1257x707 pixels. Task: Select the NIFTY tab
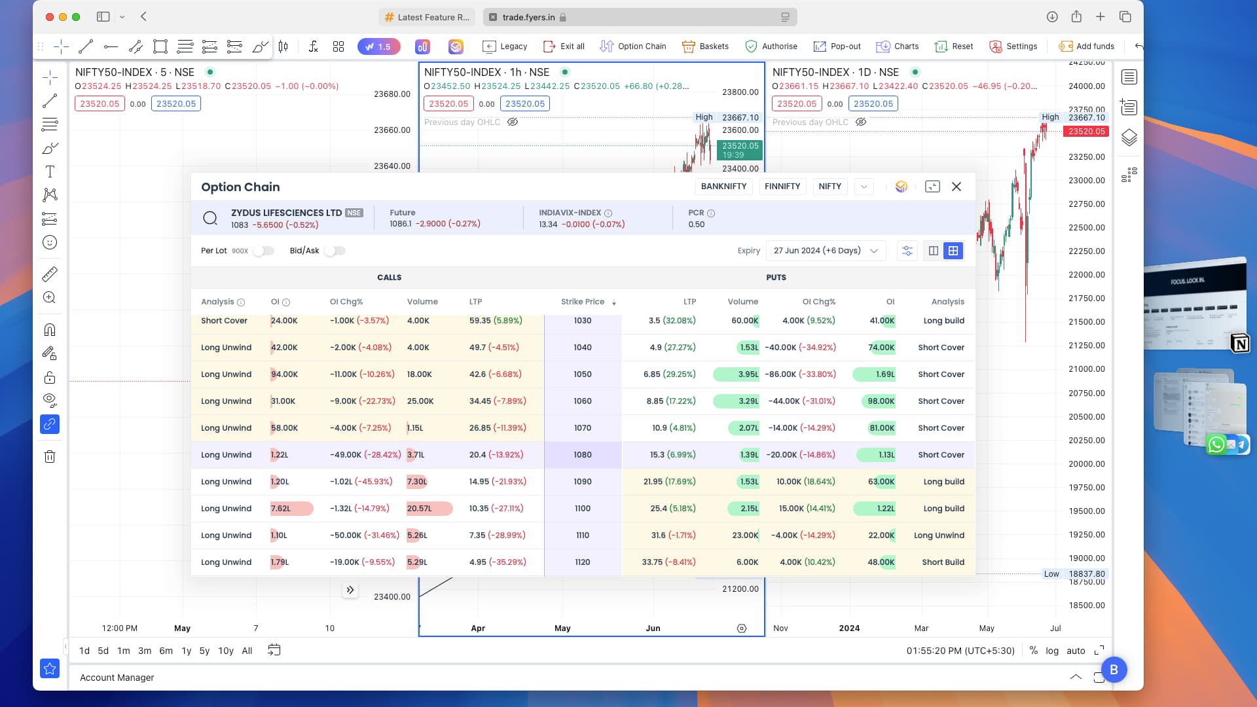tap(829, 187)
